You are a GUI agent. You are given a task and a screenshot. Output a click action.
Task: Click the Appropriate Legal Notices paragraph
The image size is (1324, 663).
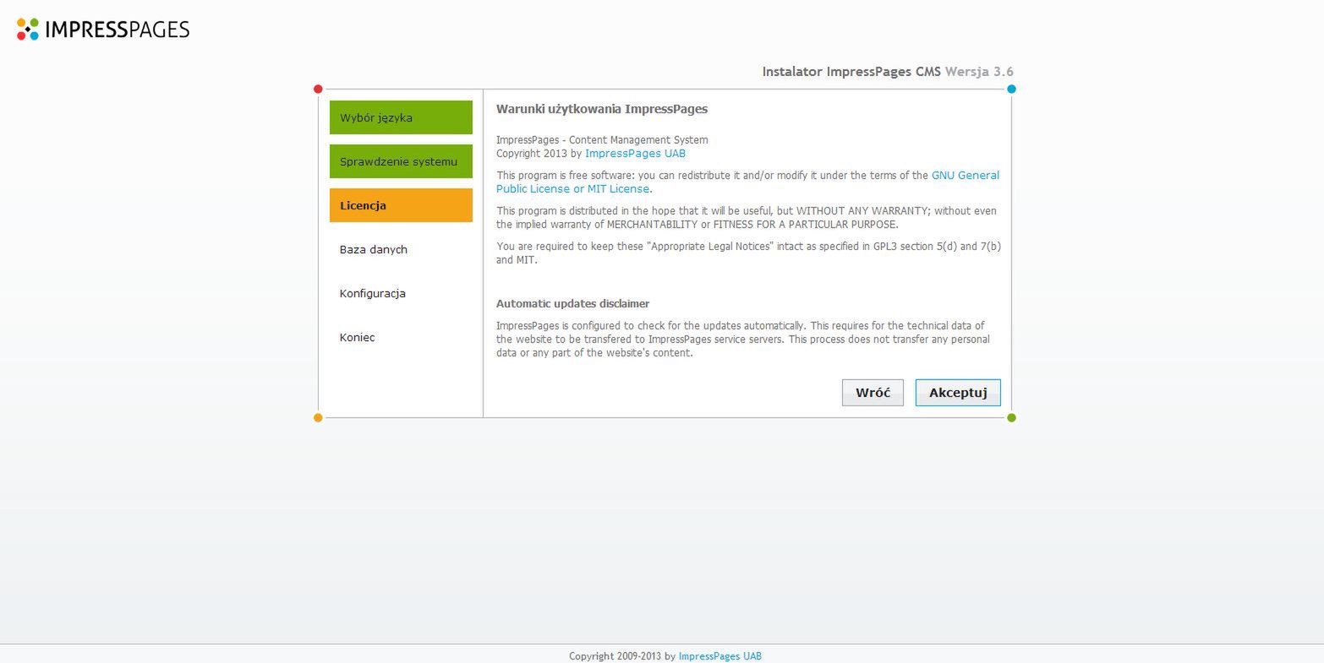[x=748, y=253]
